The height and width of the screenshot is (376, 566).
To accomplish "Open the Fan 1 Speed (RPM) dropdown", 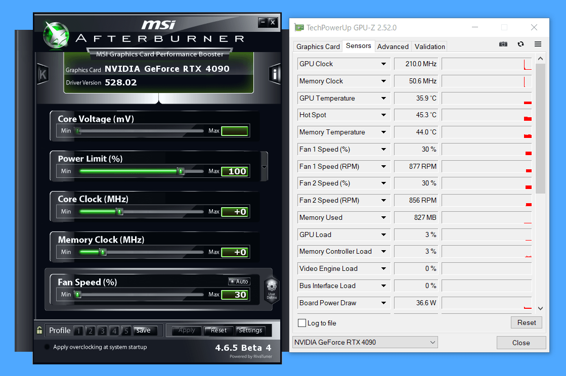I will pyautogui.click(x=383, y=167).
